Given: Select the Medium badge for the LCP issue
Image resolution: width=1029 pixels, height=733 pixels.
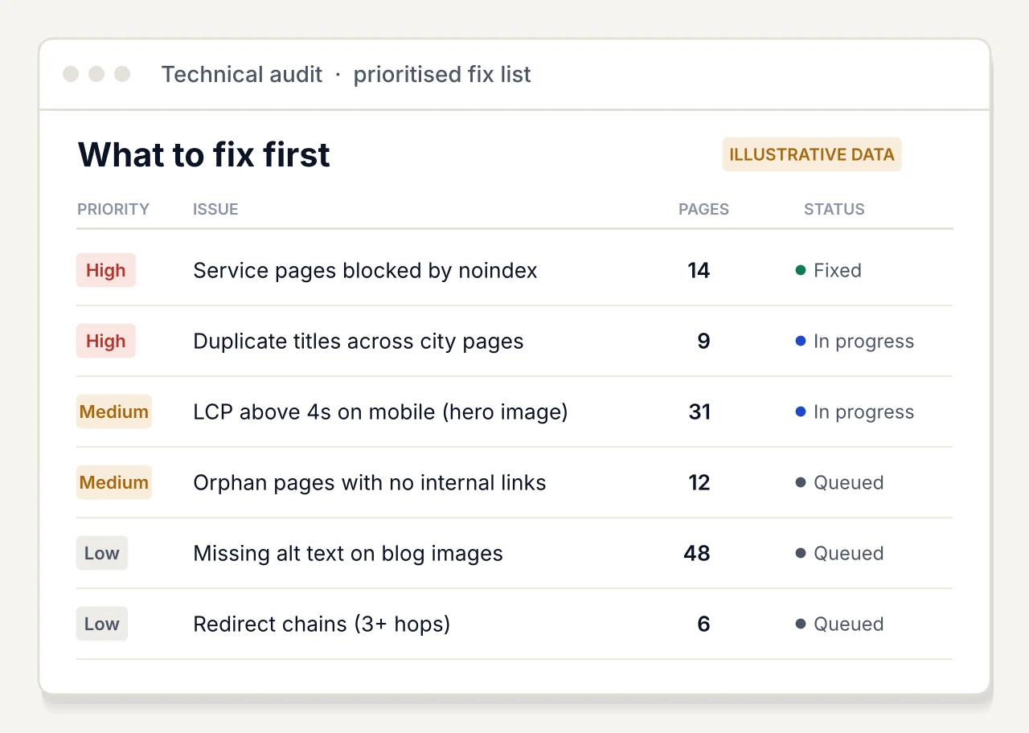Looking at the screenshot, I should 114,412.
